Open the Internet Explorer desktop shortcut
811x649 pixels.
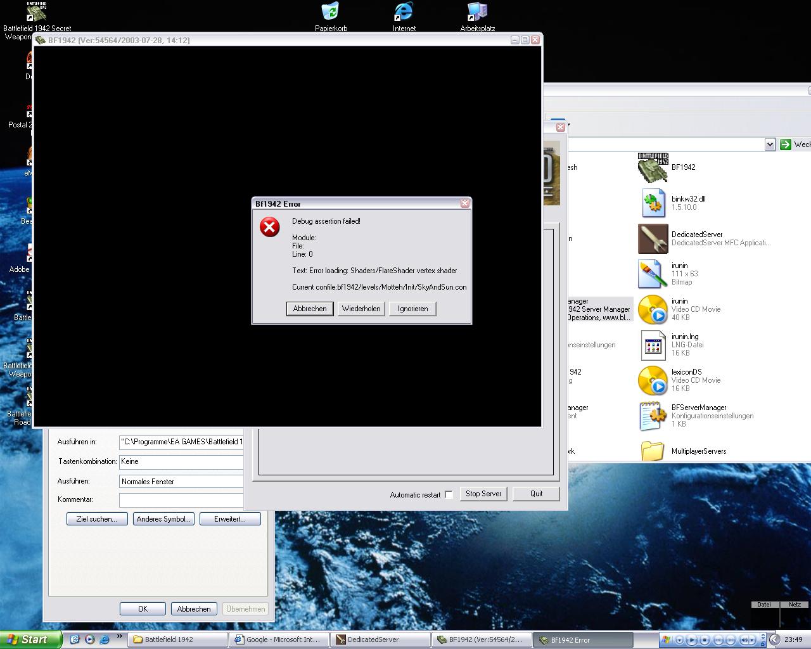pyautogui.click(x=404, y=11)
